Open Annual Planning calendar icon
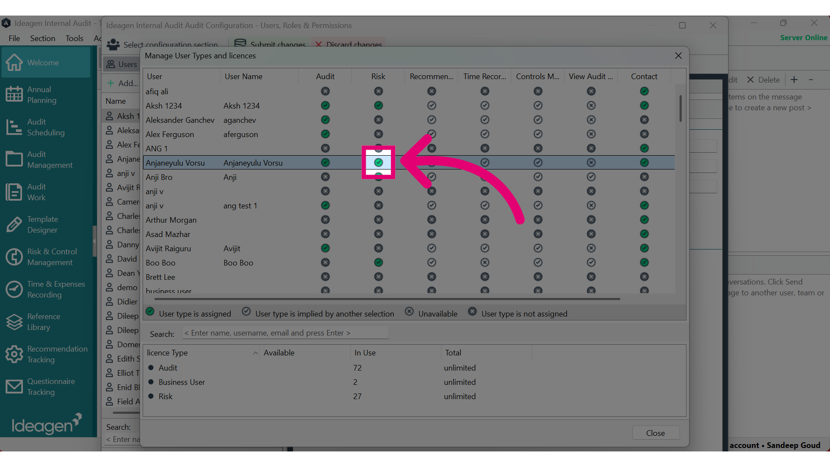Image resolution: width=830 pixels, height=467 pixels. [14, 94]
